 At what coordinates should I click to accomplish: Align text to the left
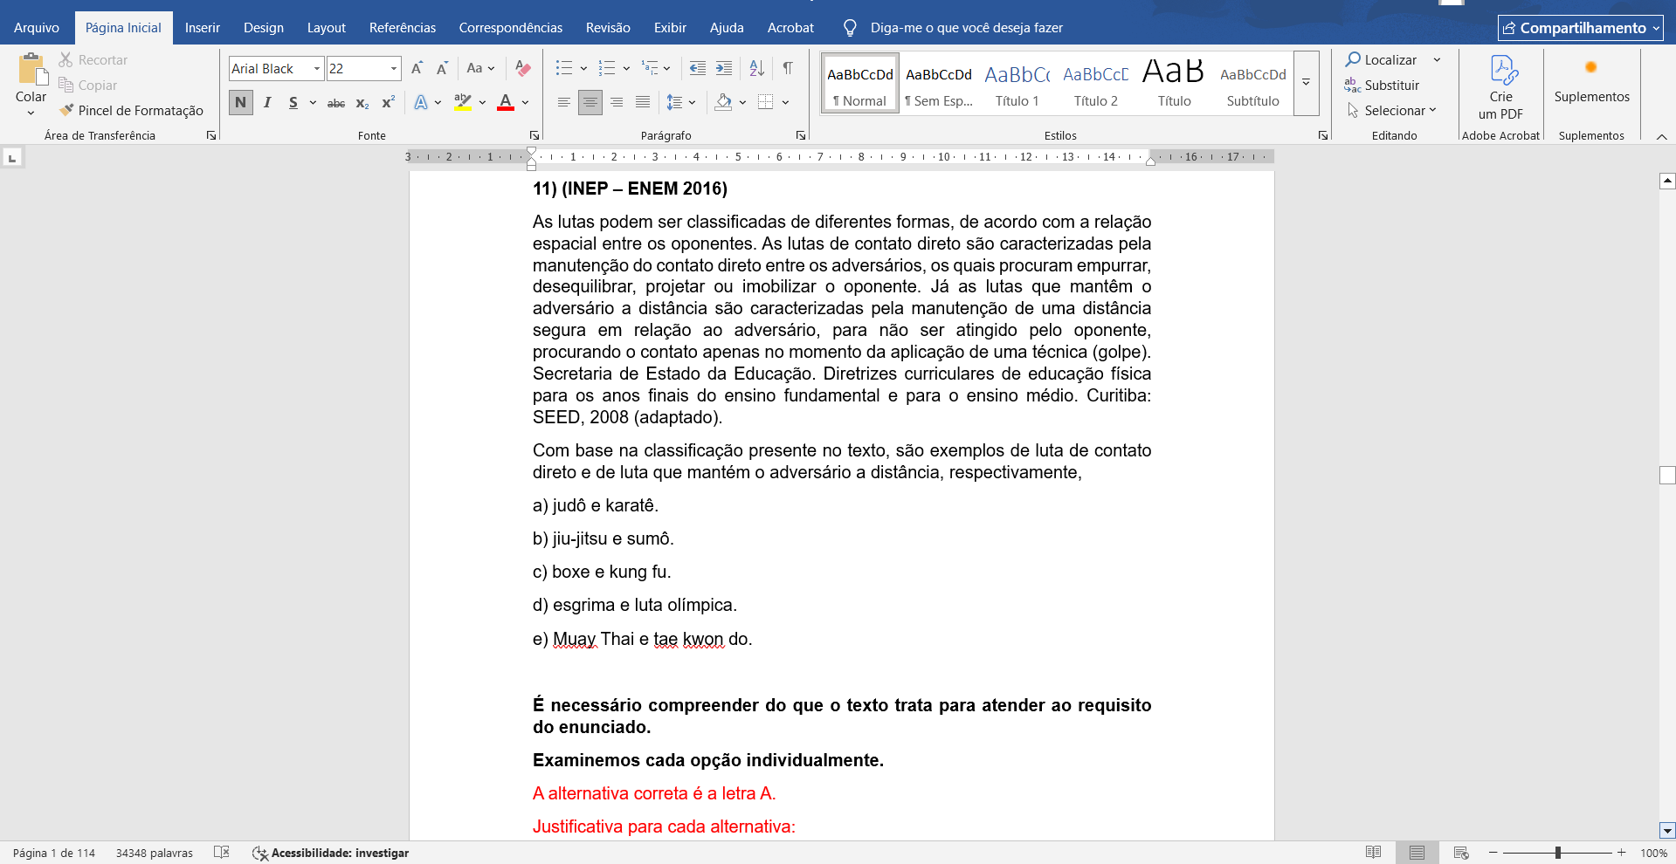coord(564,103)
